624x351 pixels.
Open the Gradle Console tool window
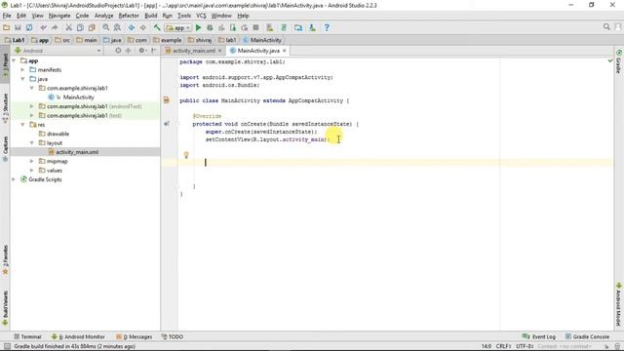(587, 336)
